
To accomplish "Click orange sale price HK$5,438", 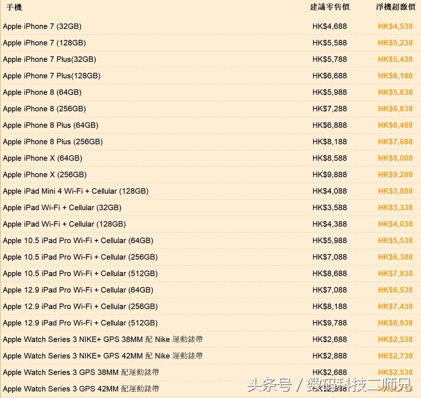I will 395,59.
